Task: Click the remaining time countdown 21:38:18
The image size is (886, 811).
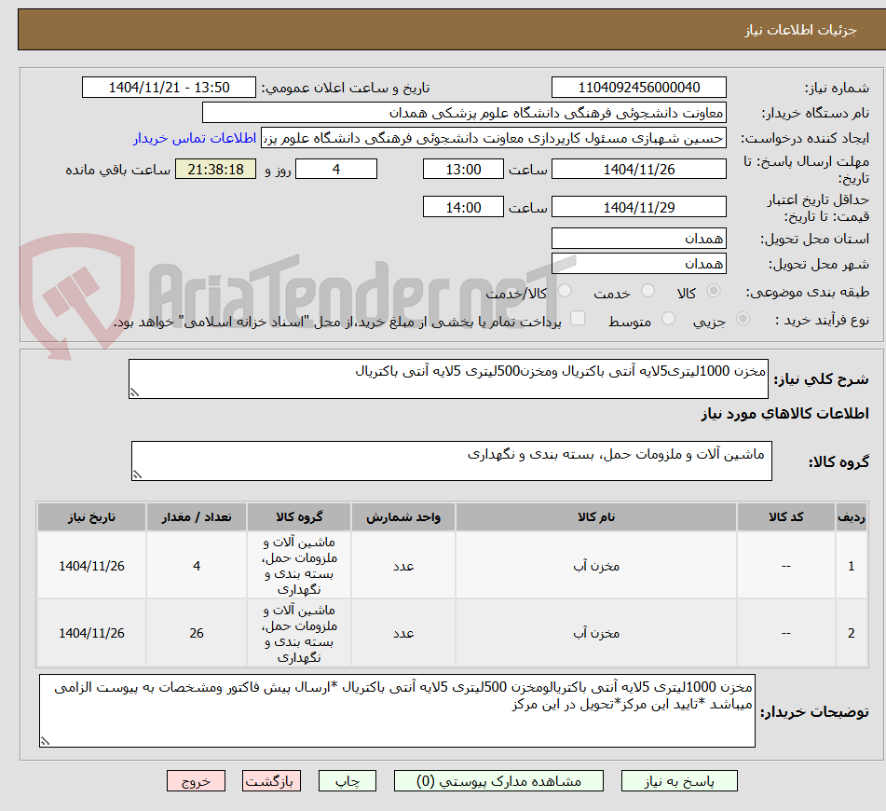Action: 215,169
